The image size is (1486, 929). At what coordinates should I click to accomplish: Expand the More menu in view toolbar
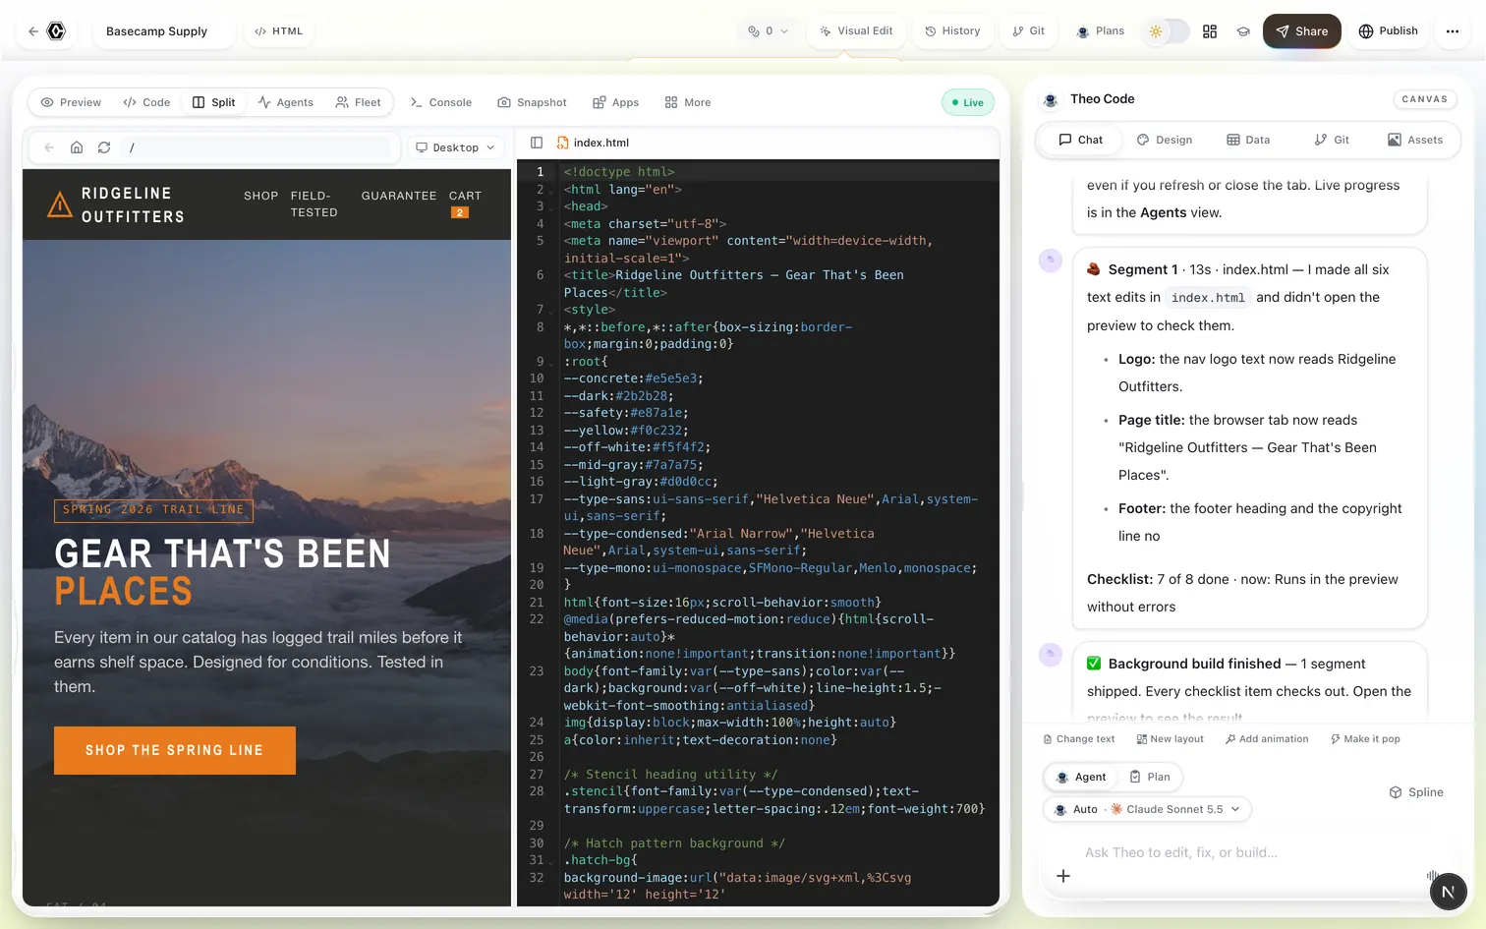pos(688,102)
